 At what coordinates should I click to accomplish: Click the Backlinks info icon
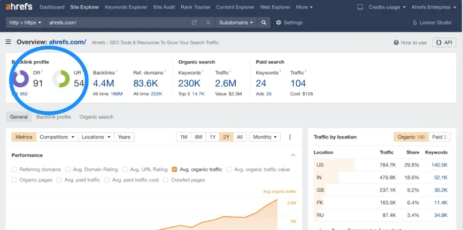point(117,71)
